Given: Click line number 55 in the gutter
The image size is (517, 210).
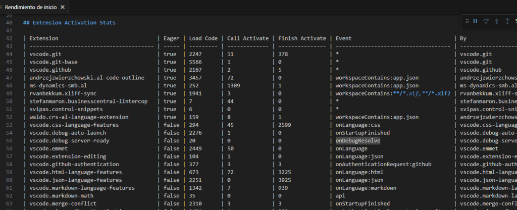Looking at the screenshot, I should coord(9,141).
